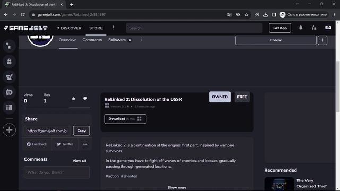Copy the share link

pyautogui.click(x=81, y=131)
